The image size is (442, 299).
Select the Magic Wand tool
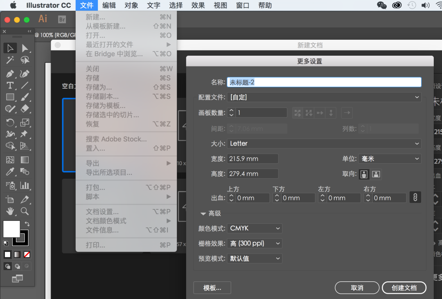pyautogui.click(x=10, y=60)
